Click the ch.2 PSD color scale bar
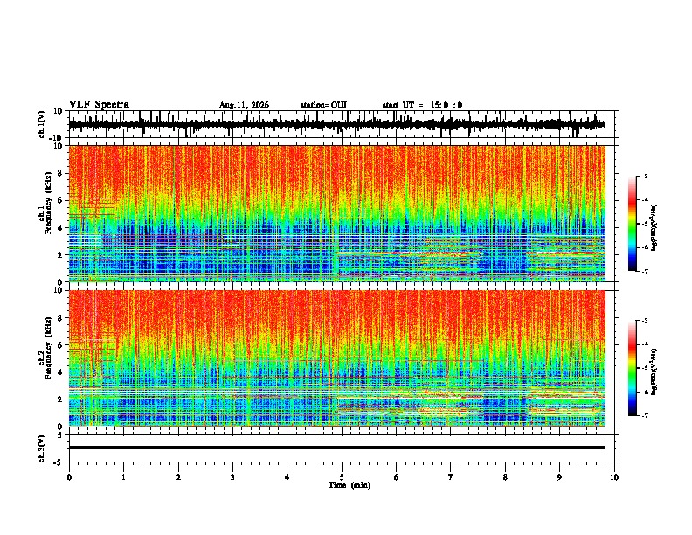Image resolution: width=692 pixels, height=535 pixels. (633, 368)
